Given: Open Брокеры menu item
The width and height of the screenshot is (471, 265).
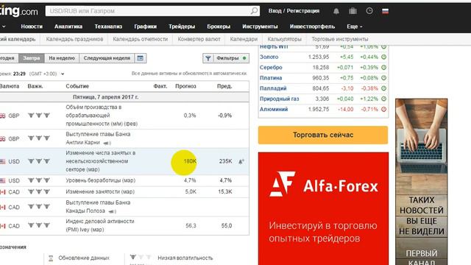Looking at the screenshot, I should (219, 26).
